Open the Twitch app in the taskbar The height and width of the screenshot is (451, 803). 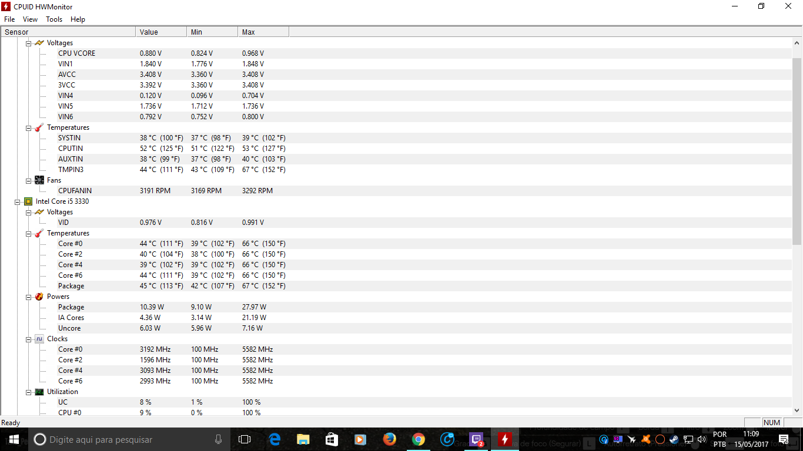tap(477, 439)
